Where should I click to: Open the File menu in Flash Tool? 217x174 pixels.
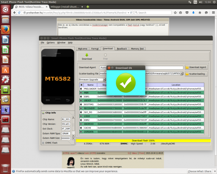click(43, 43)
